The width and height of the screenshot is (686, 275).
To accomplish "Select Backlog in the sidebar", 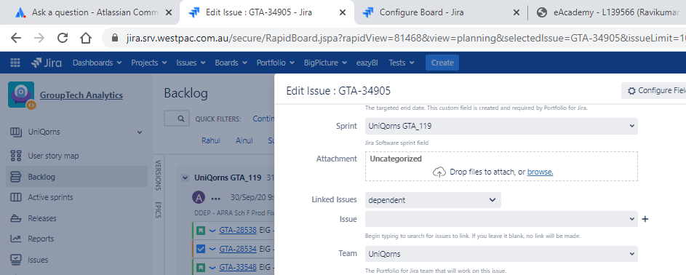I will tap(76, 177).
